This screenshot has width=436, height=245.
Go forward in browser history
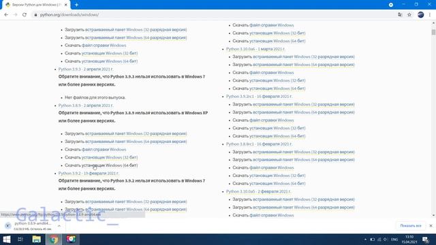(15, 15)
